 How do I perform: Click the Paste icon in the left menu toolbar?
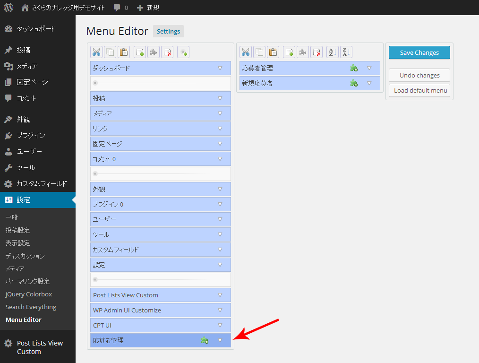[124, 52]
